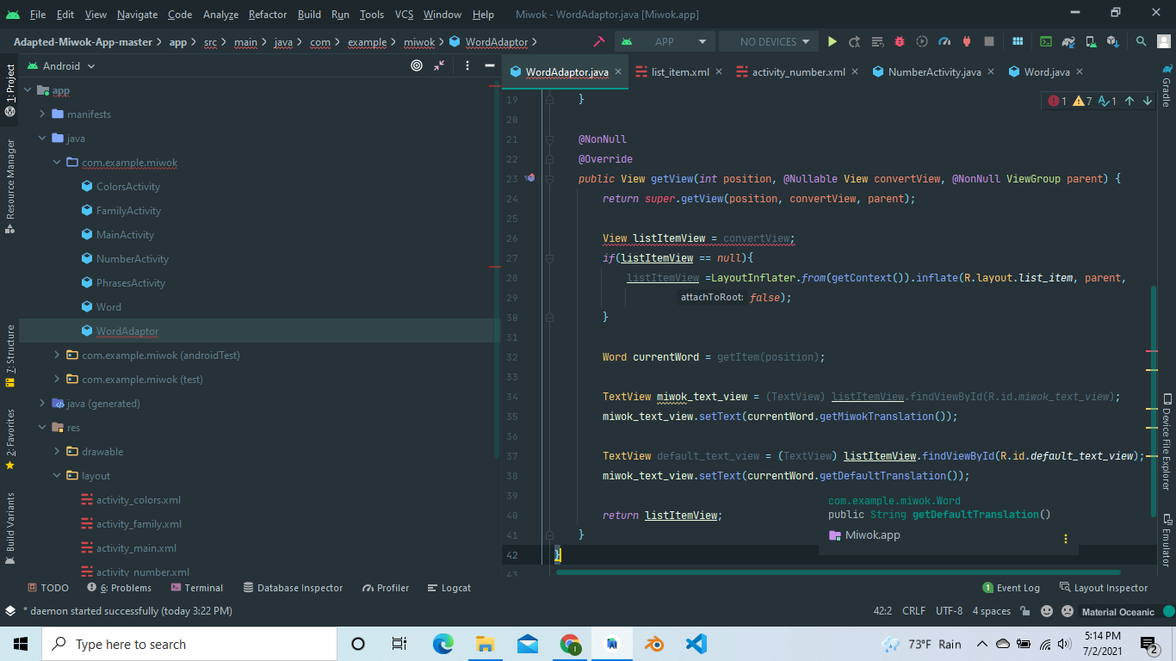Click Apply Changes and Restart Activity icon

tap(854, 41)
